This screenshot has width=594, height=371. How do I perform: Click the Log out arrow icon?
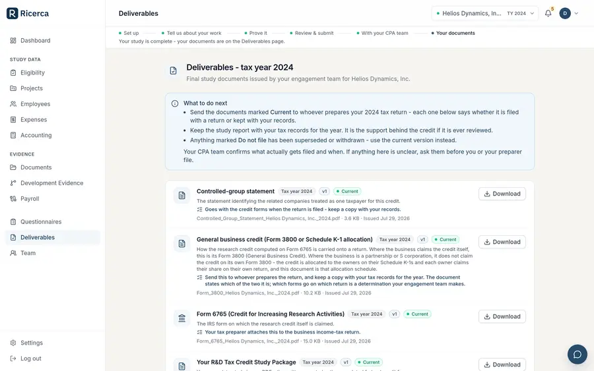(x=13, y=358)
